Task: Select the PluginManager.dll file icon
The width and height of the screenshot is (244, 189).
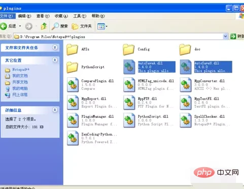Action: pos(73,120)
